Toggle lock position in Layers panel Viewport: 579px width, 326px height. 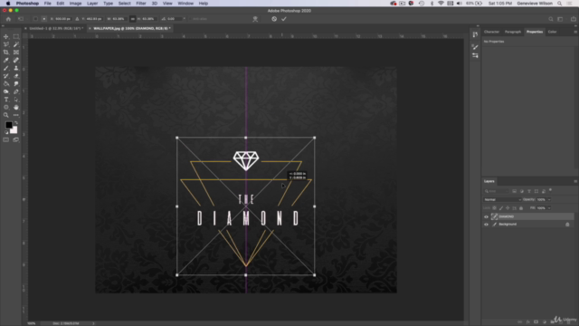pos(508,208)
